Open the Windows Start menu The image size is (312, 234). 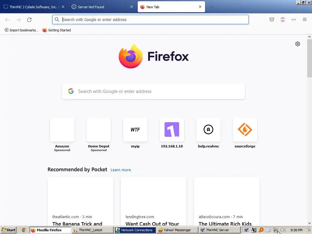pos(9,230)
